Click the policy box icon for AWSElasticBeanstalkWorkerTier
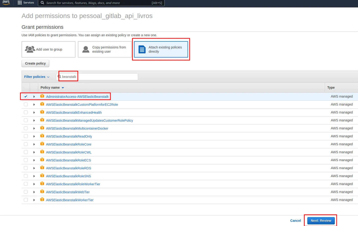 [x=42, y=199]
